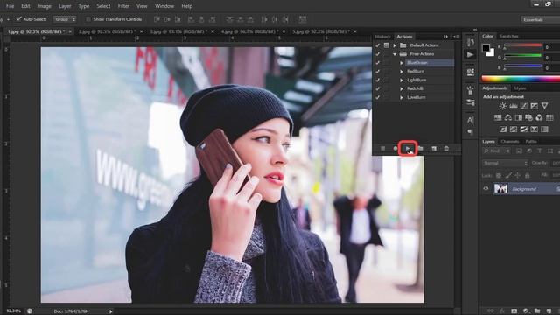Screen dimensions: 560x315
Task: Hide the Background layer eye icon
Action: pyautogui.click(x=486, y=189)
